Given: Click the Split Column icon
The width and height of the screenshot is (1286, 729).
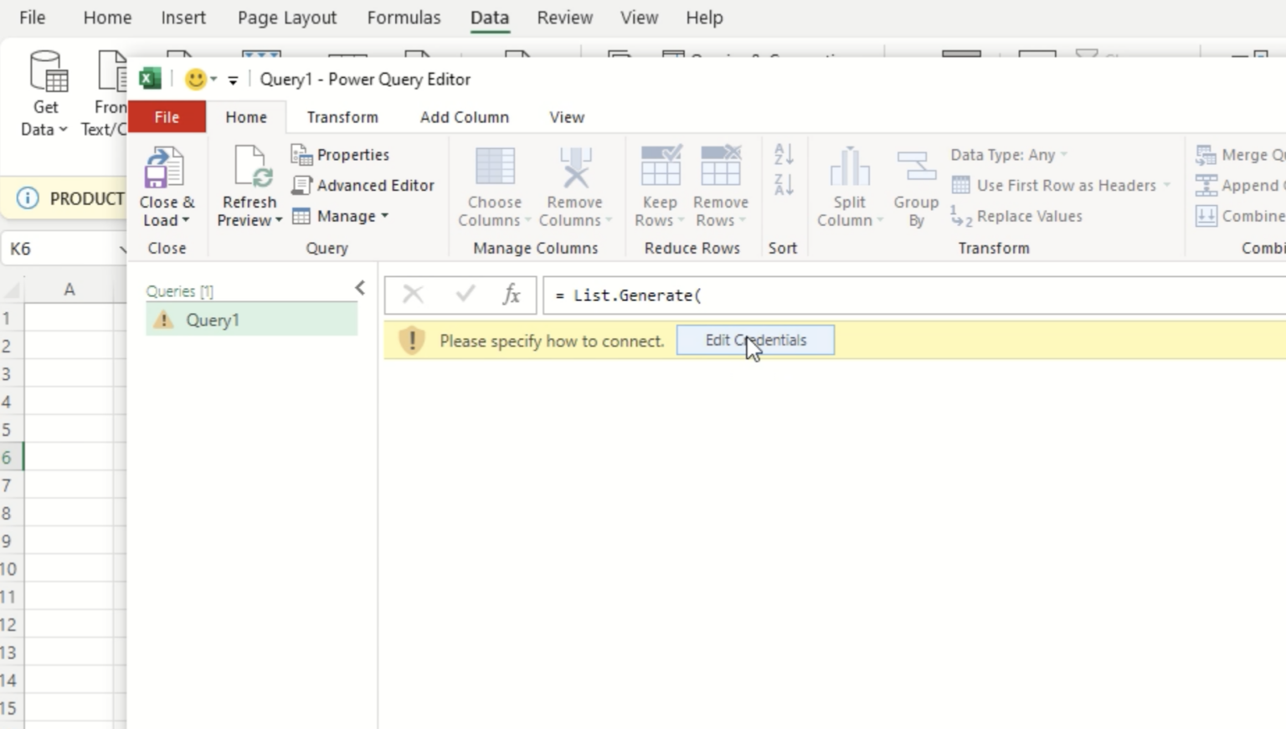Looking at the screenshot, I should pyautogui.click(x=848, y=167).
